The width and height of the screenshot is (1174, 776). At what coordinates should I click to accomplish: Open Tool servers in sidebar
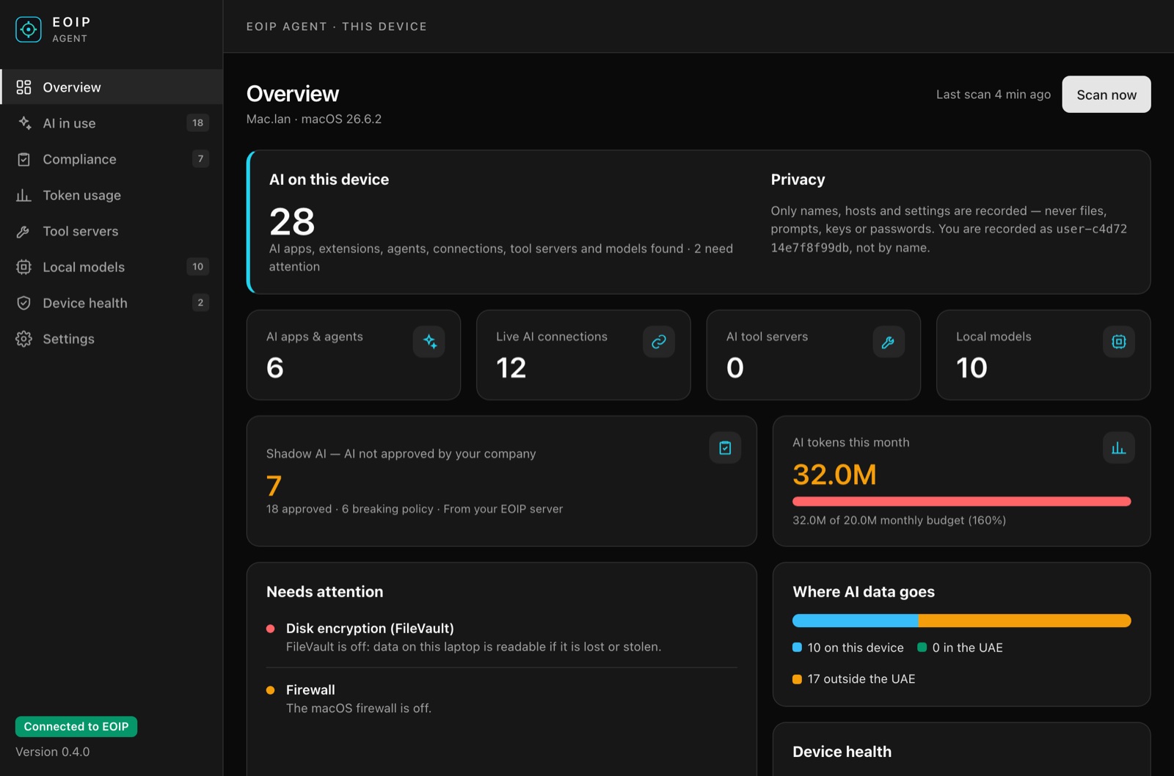(112, 231)
